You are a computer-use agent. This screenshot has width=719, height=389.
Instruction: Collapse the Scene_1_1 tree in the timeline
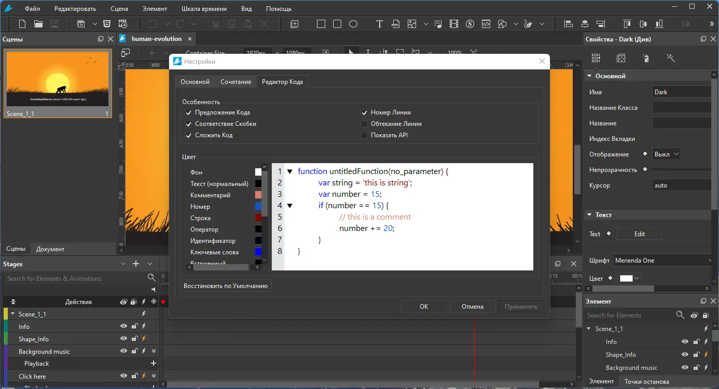click(x=12, y=314)
